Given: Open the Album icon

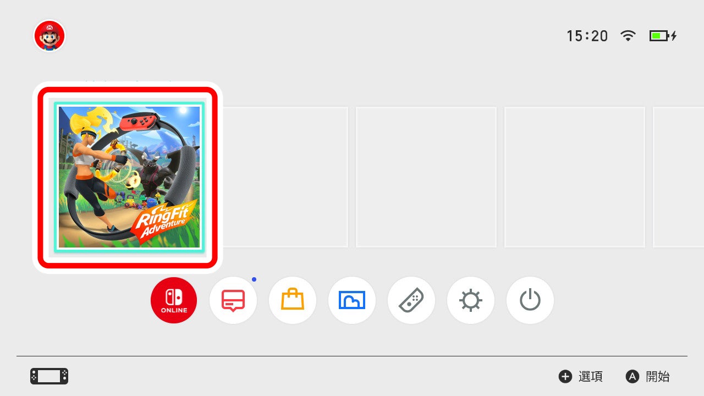Looking at the screenshot, I should pos(352,300).
